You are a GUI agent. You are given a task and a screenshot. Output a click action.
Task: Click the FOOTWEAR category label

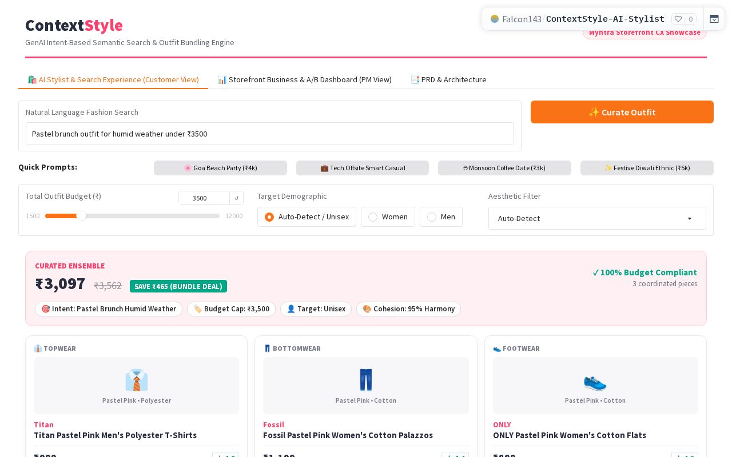click(516, 348)
